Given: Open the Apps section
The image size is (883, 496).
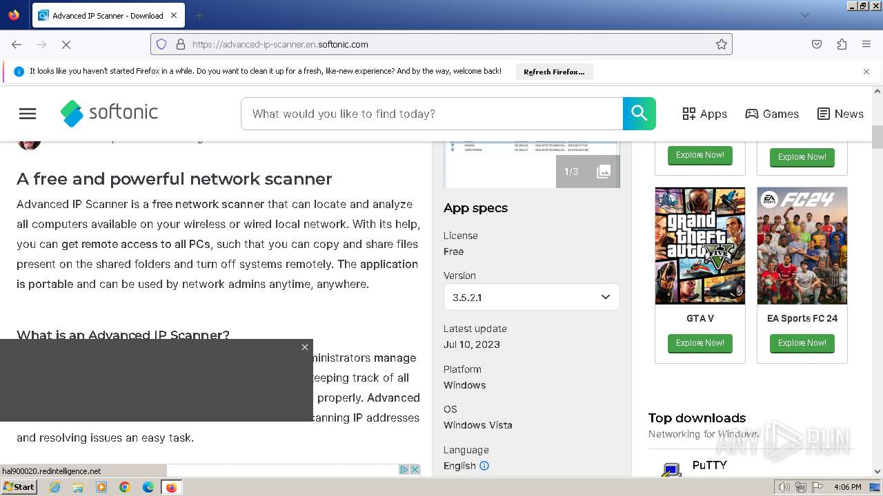Looking at the screenshot, I should pyautogui.click(x=704, y=114).
